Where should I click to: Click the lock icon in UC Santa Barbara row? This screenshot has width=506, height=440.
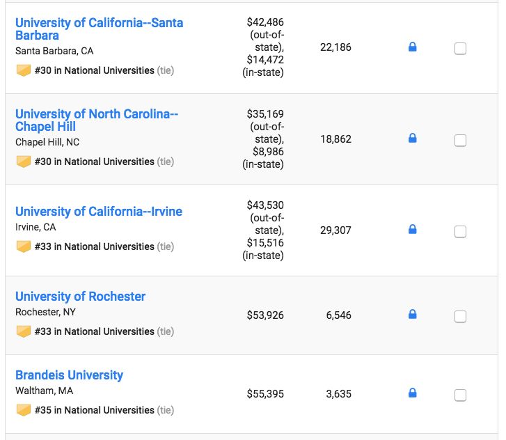[x=412, y=47]
